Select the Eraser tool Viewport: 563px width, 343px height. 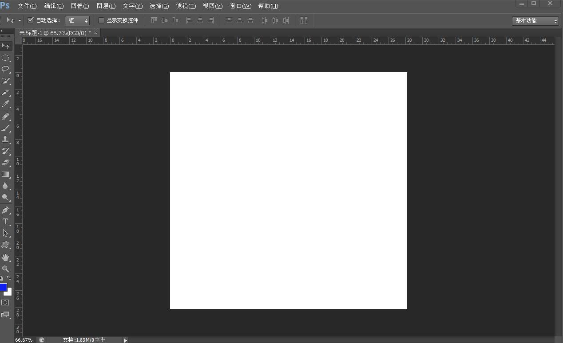6,163
